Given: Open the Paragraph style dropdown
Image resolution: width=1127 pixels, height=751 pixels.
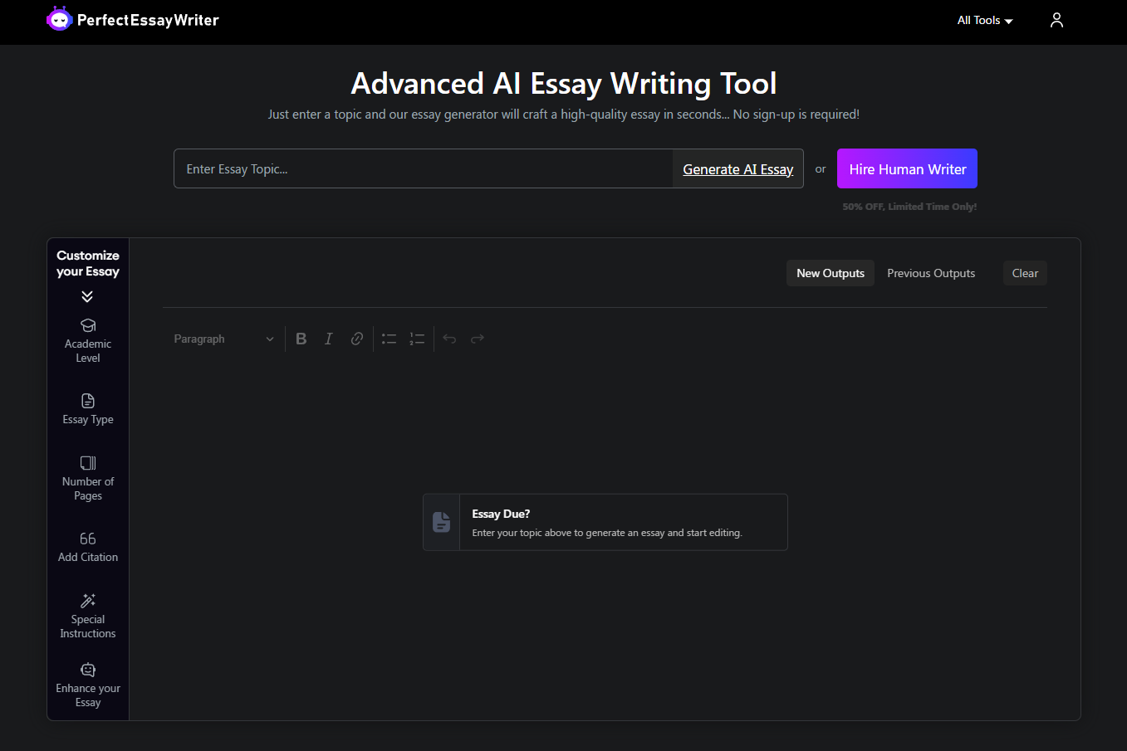Looking at the screenshot, I should tap(223, 339).
